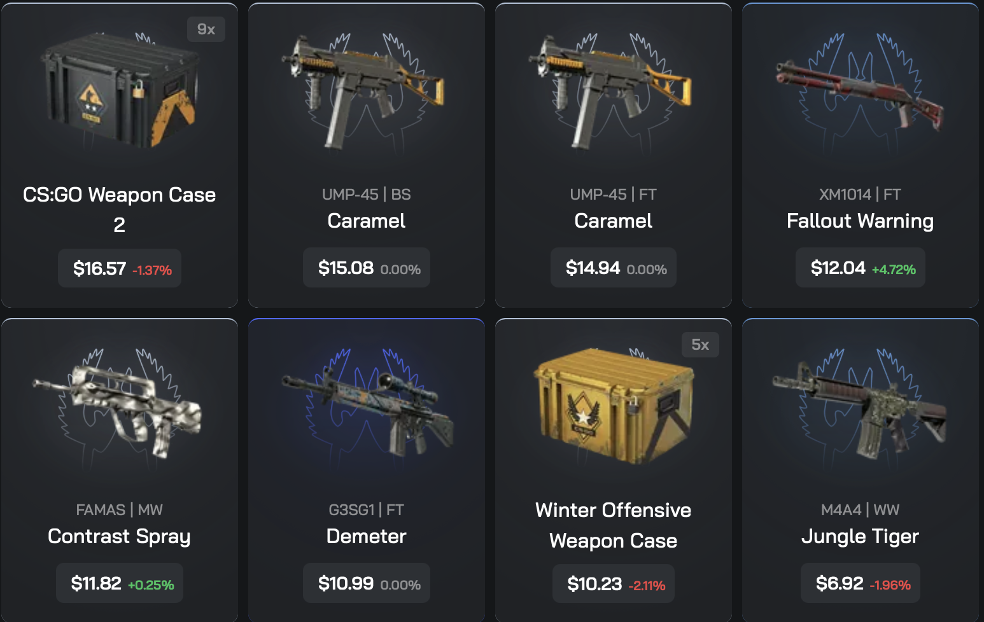Screen dimensions: 984x622
Task: Click the $16.57 price tag
Action: (x=120, y=268)
